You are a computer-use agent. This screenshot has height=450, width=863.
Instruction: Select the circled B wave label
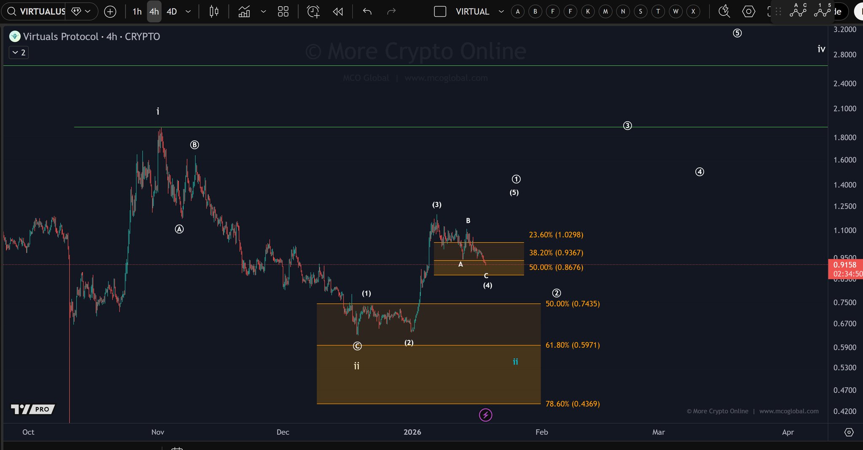pos(194,145)
